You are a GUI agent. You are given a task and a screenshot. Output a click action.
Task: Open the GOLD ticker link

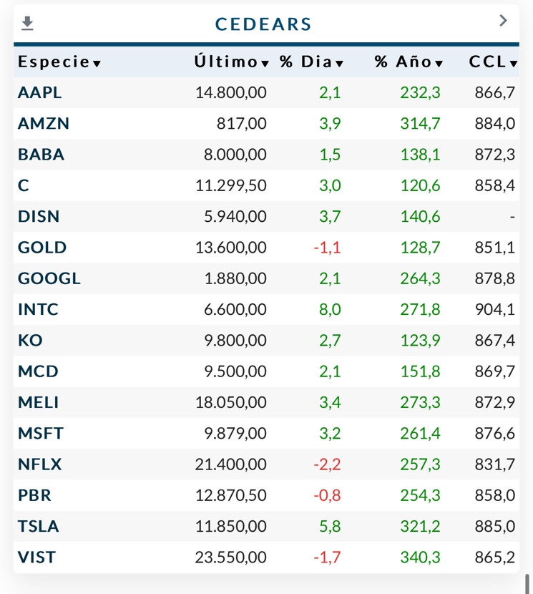[x=42, y=248]
